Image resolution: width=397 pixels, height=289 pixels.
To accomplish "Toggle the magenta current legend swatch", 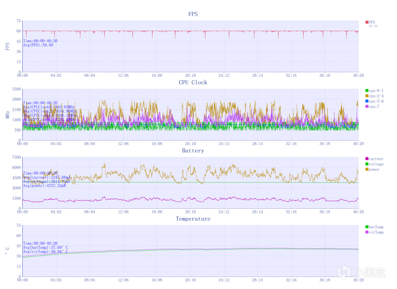I will [367, 159].
